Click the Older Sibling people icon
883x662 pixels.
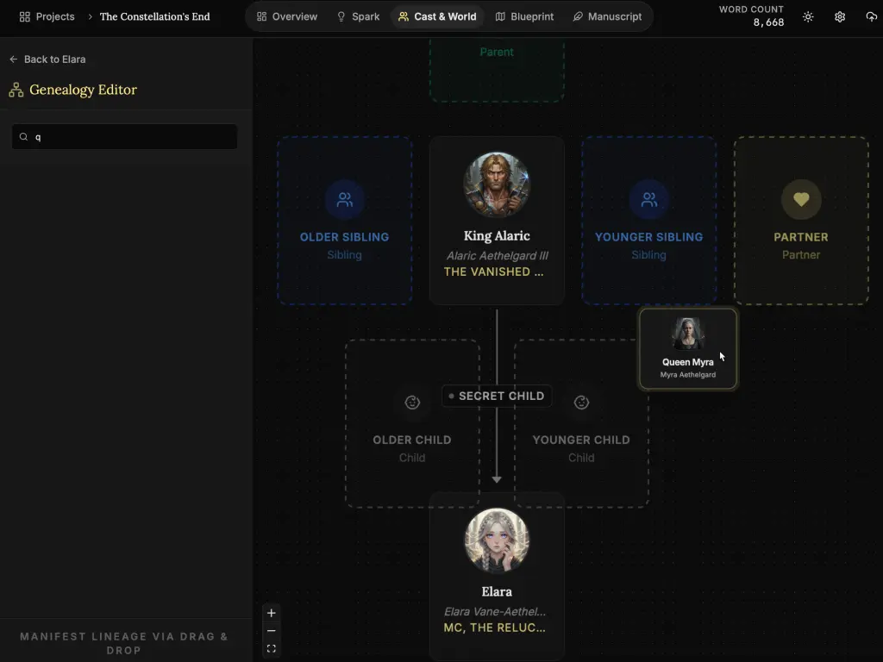click(344, 200)
